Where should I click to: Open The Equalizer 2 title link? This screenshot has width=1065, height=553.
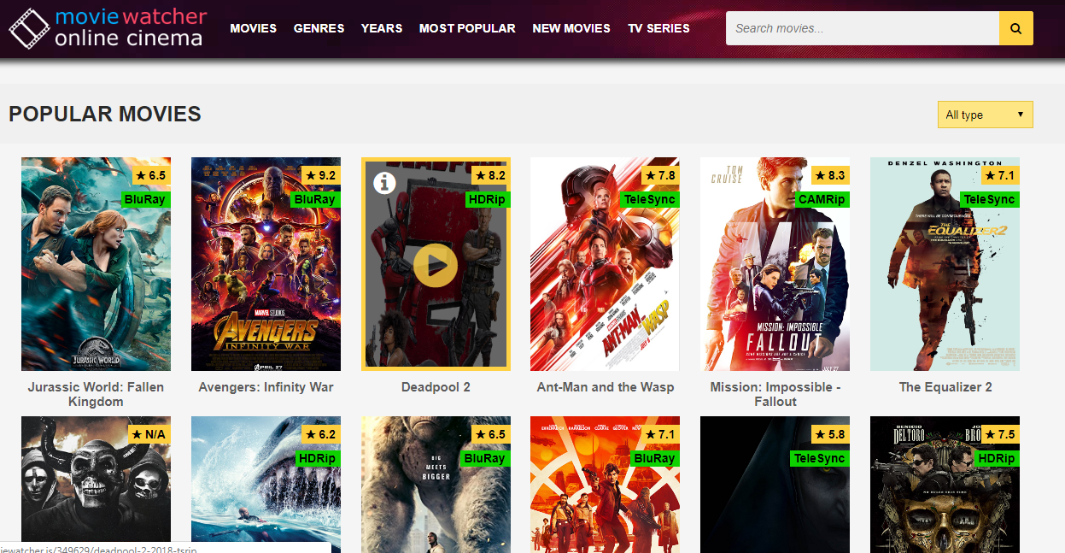point(945,387)
